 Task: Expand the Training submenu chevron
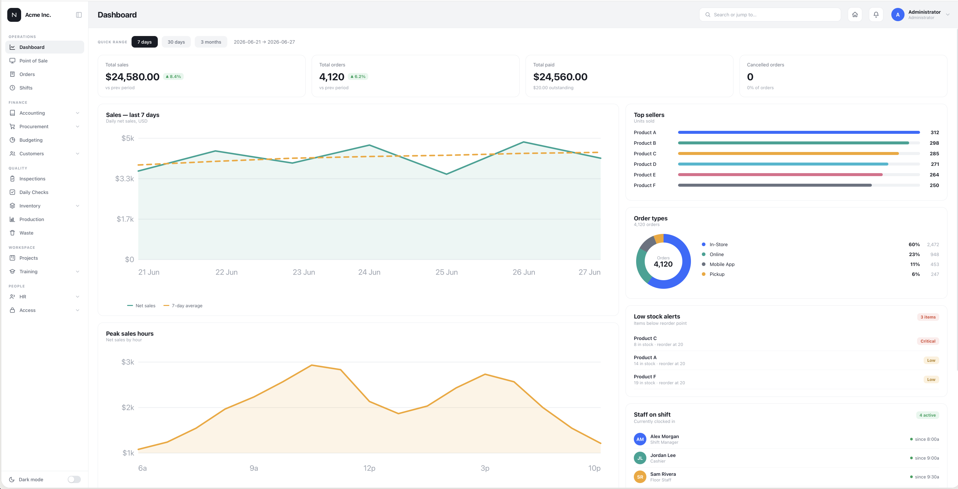tap(77, 272)
